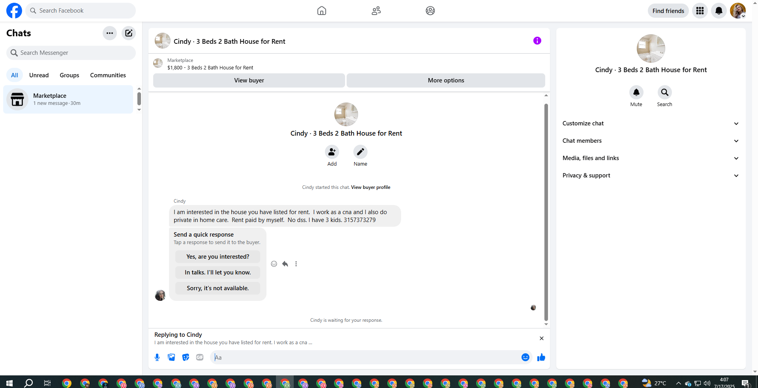Open the Facebook home logo

[x=14, y=11]
